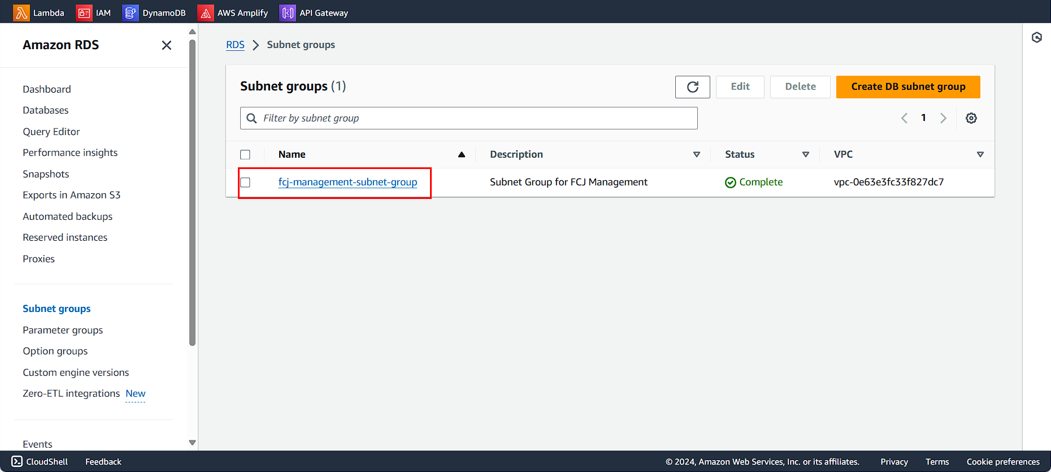The width and height of the screenshot is (1051, 472).
Task: Open the IAM service shortcut icon
Action: (x=84, y=12)
